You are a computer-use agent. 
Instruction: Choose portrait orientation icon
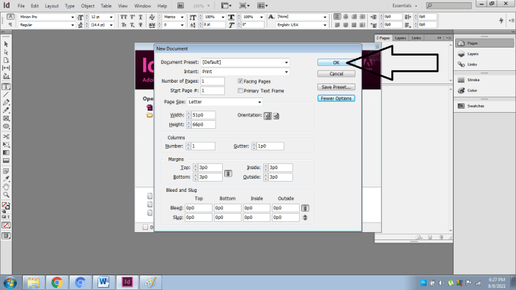point(268,116)
